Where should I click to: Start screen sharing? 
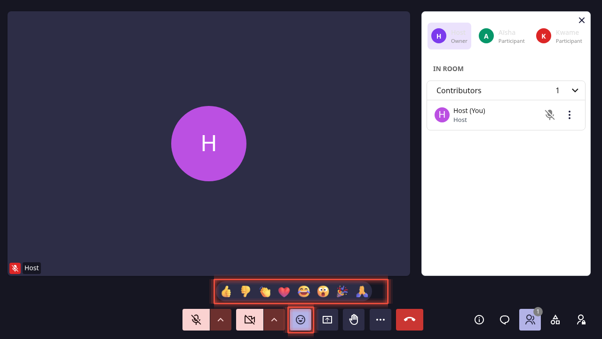[327, 320]
